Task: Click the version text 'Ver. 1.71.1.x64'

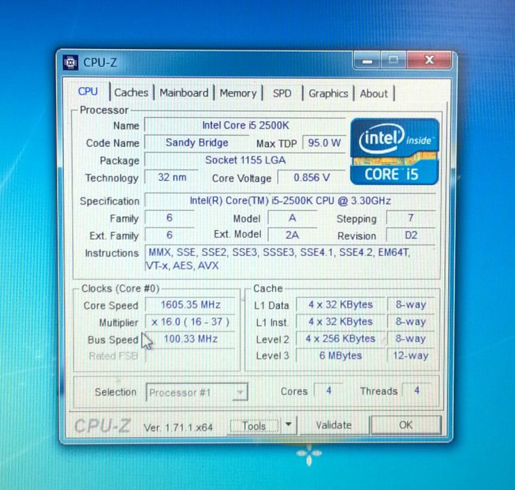Action: [178, 427]
